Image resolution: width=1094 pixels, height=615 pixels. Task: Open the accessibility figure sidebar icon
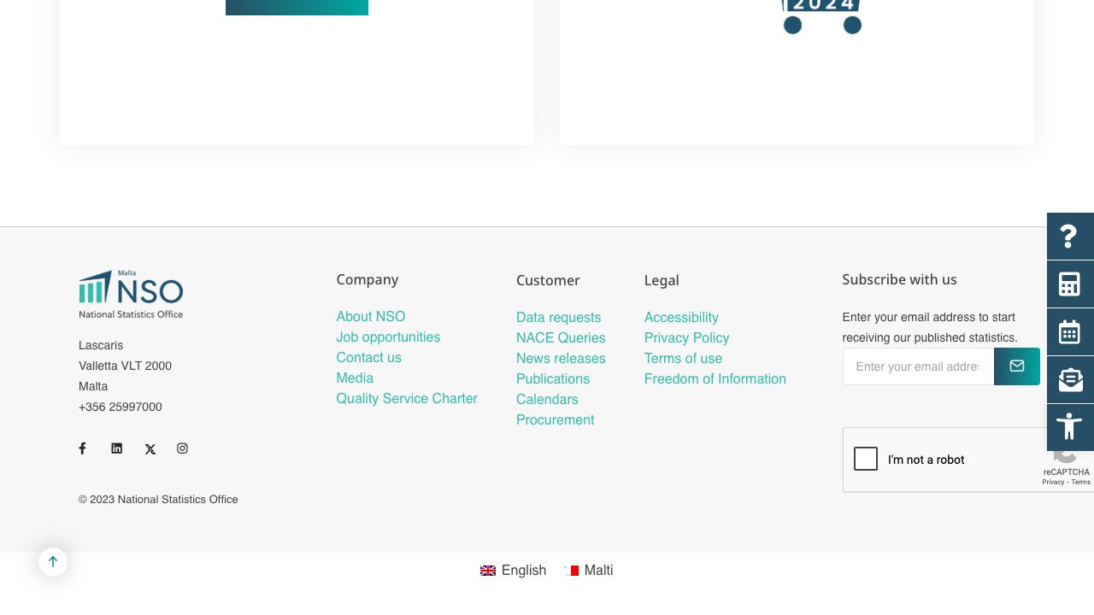pyautogui.click(x=1069, y=426)
